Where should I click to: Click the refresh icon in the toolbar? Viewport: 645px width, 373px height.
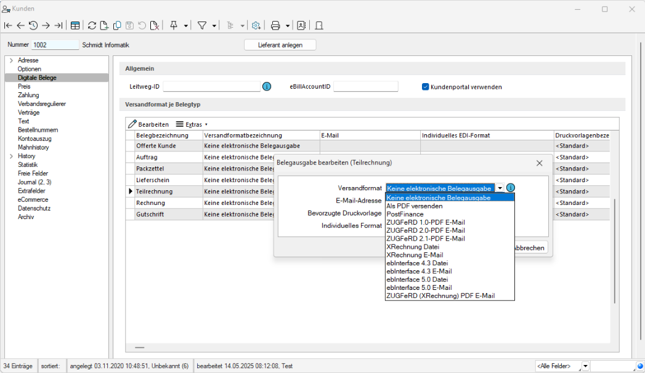(92, 25)
